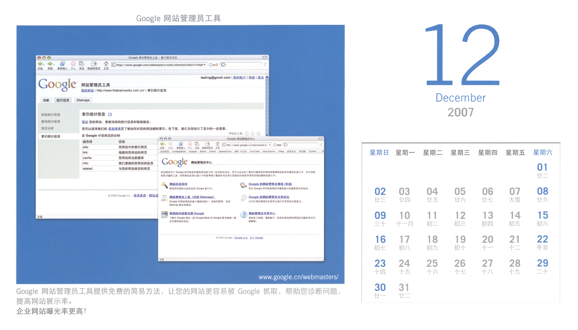
Task: Expand URL dropdown in 网站管理员中心 window
Action: [x=270, y=145]
